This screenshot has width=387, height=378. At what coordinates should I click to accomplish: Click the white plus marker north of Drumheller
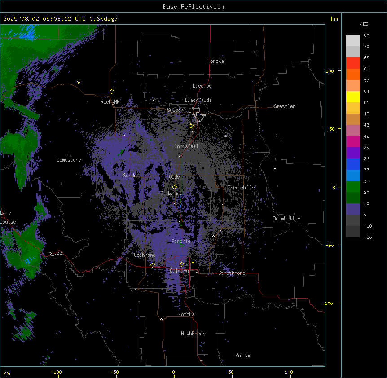tap(275, 168)
